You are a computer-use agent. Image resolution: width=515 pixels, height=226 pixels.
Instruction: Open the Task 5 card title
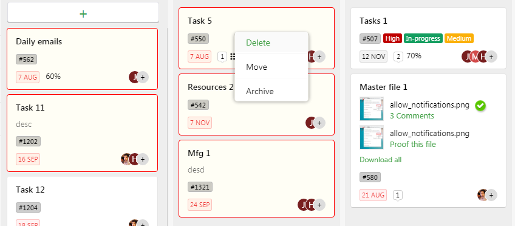(x=200, y=21)
